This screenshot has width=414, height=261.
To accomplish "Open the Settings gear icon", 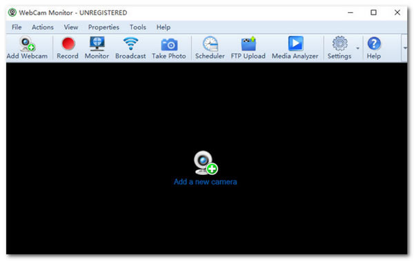I will coord(339,43).
